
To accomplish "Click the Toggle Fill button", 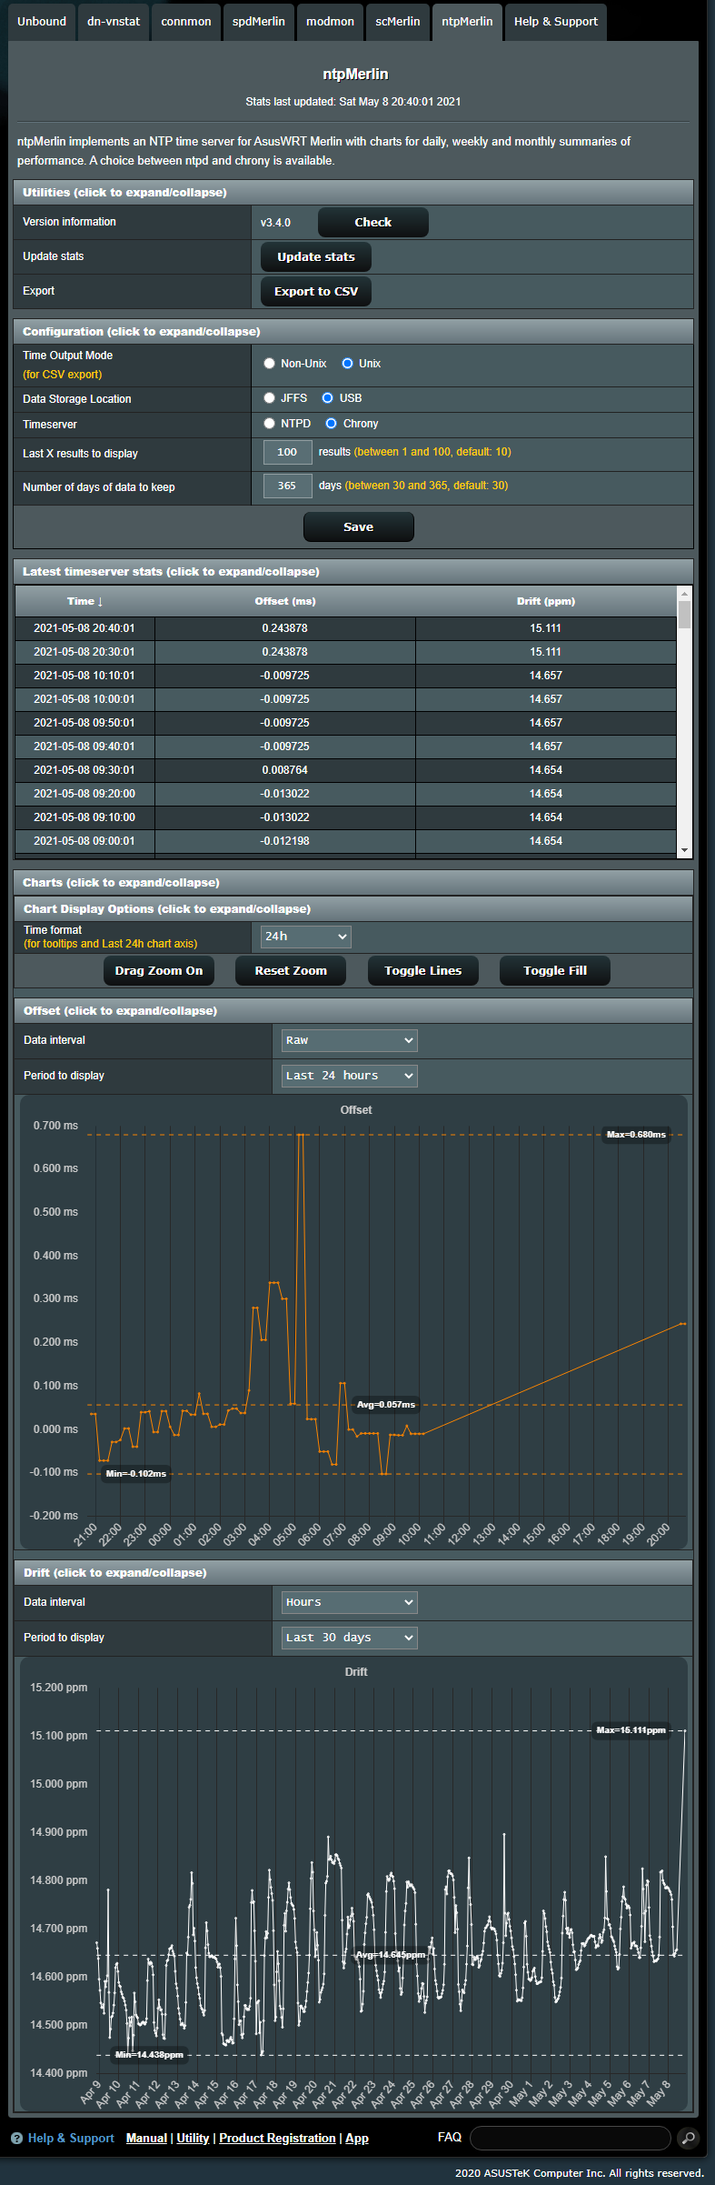I will coord(554,971).
